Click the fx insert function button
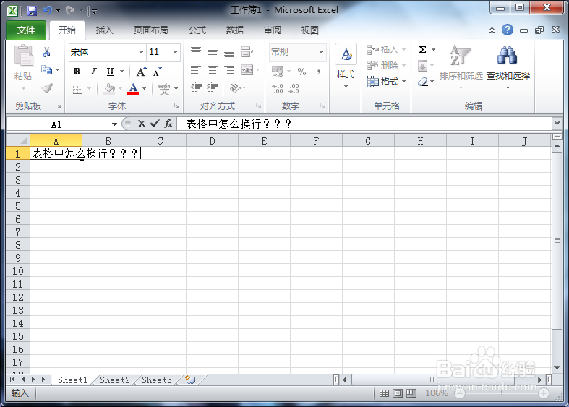 coord(168,124)
